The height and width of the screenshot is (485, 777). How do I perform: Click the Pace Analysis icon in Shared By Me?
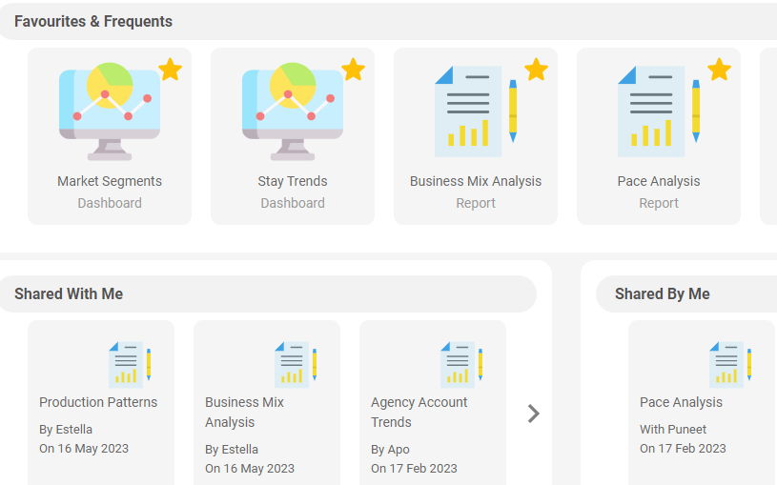tap(730, 363)
